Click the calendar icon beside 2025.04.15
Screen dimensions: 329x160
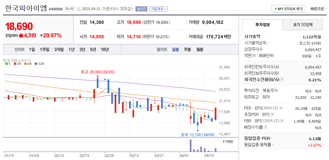coord(79,9)
